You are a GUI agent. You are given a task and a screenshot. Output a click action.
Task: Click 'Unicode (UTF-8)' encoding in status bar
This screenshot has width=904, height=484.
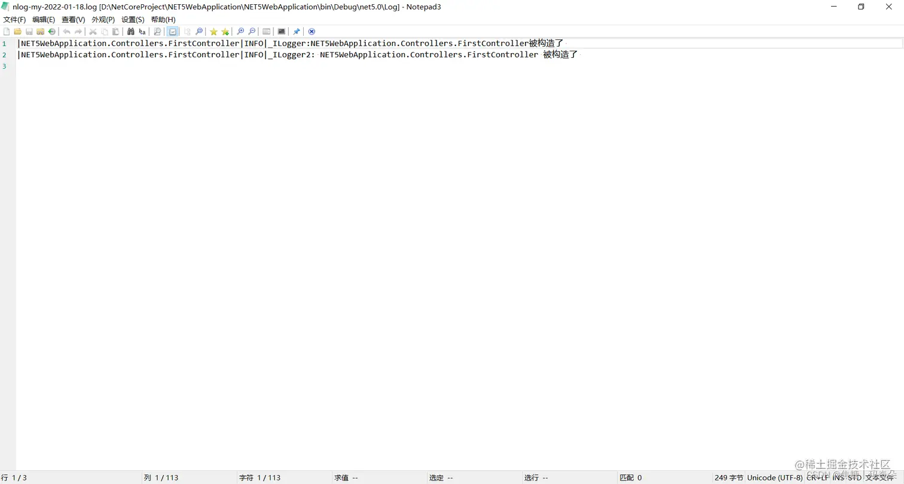[775, 478]
